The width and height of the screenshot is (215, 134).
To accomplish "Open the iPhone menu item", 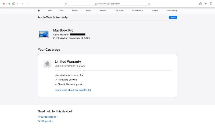I will [75, 10].
